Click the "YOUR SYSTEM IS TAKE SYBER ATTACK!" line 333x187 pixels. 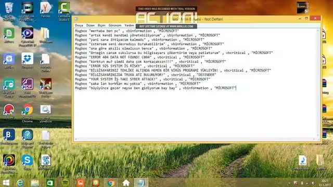pyautogui.click(x=143, y=79)
